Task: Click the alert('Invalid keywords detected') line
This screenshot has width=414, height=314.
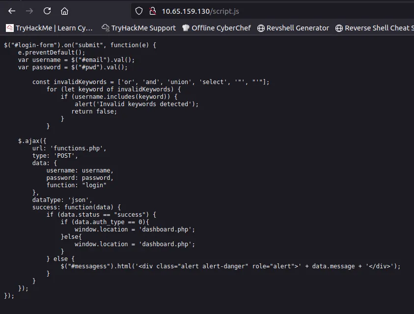Action: [x=137, y=104]
